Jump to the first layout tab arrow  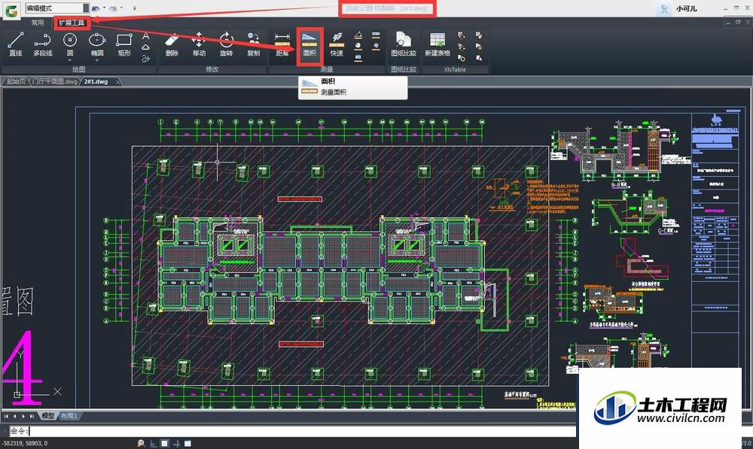click(x=6, y=417)
